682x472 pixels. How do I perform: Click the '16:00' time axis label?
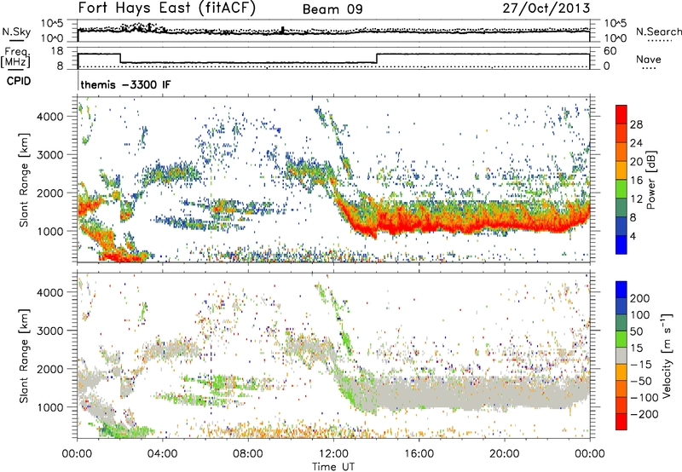(x=419, y=454)
